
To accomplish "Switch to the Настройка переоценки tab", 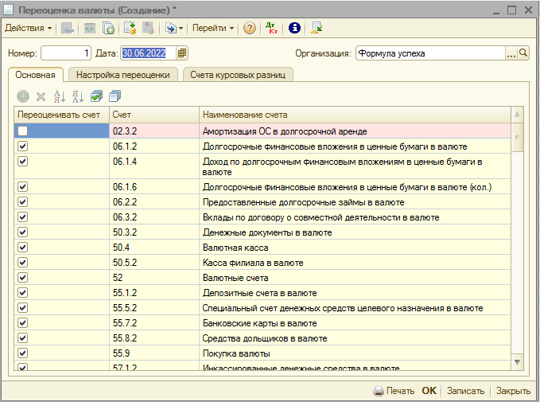I will 123,74.
